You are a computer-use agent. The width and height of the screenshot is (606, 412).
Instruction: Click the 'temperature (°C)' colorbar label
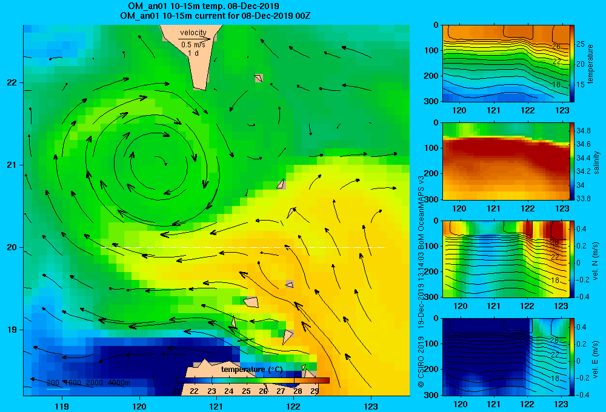click(251, 370)
